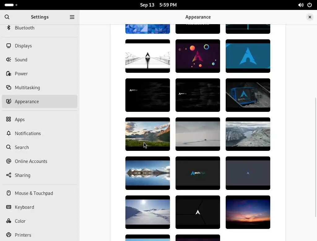This screenshot has height=241, width=317.
Task: Click the Appearance icon in sidebar
Action: tap(8, 101)
